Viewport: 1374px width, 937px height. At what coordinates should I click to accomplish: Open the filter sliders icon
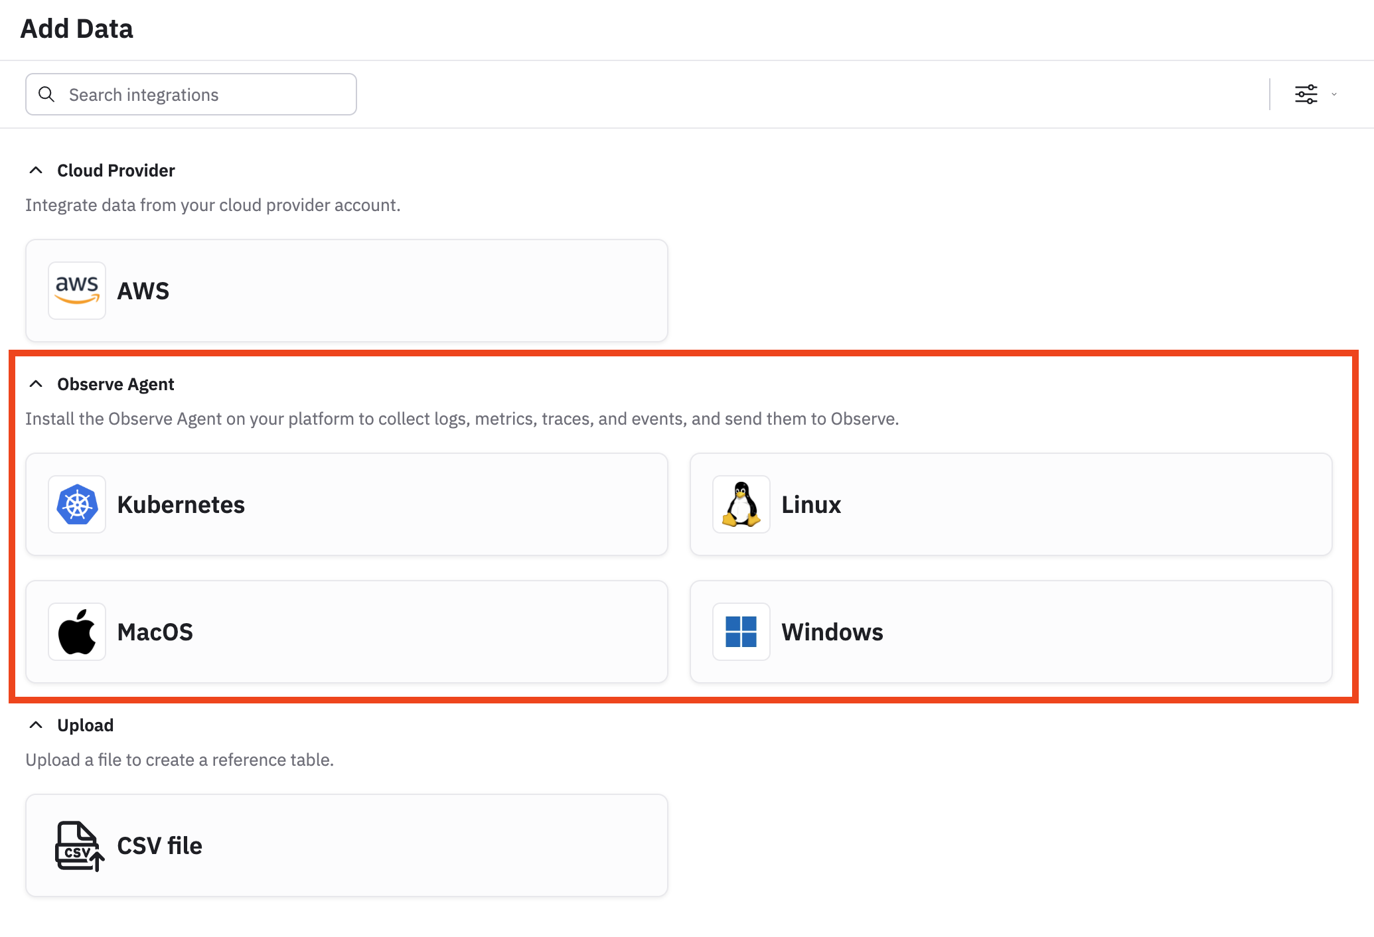(1306, 94)
